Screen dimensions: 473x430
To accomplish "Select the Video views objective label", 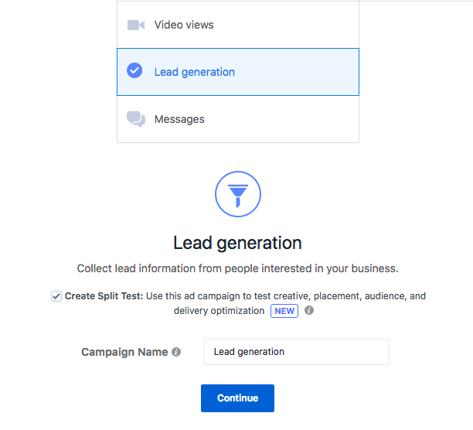I will [x=184, y=25].
